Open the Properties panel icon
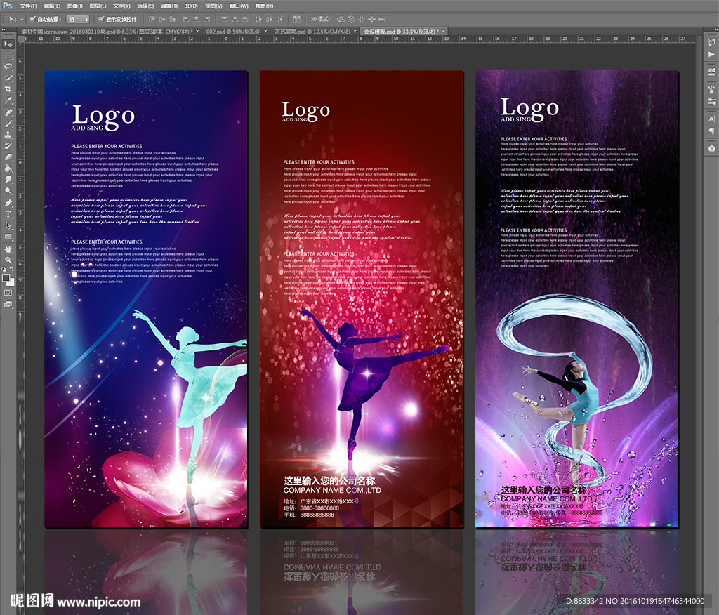 tap(712, 71)
